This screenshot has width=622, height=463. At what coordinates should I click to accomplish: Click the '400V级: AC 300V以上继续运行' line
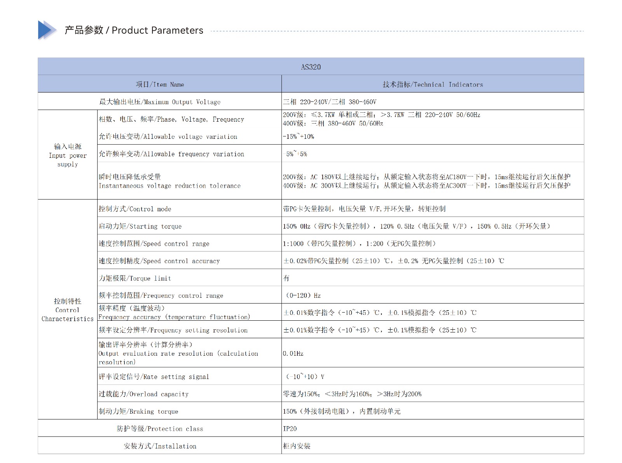pos(426,185)
